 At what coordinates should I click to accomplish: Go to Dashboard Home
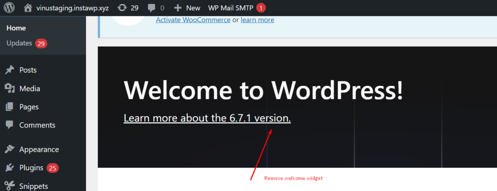pos(16,28)
